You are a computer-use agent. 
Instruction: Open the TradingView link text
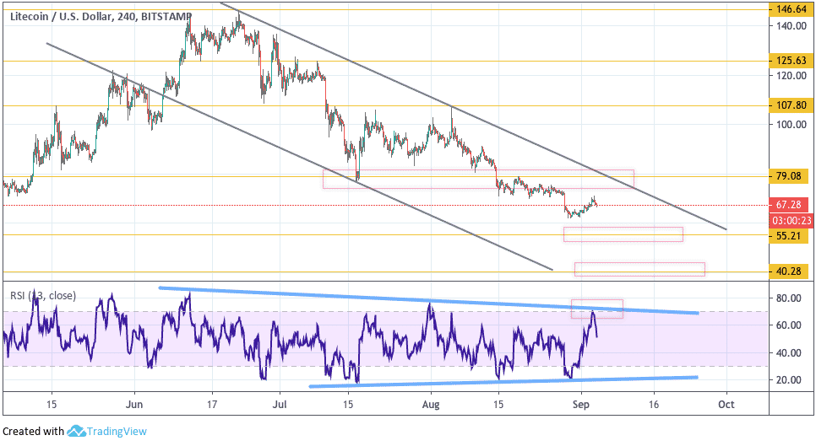tap(117, 432)
